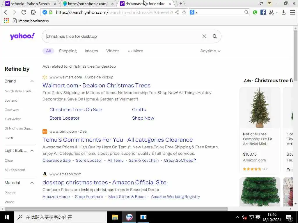This screenshot has width=298, height=223.
Task: Open the Facebook toolbar icon
Action: [x=263, y=12]
